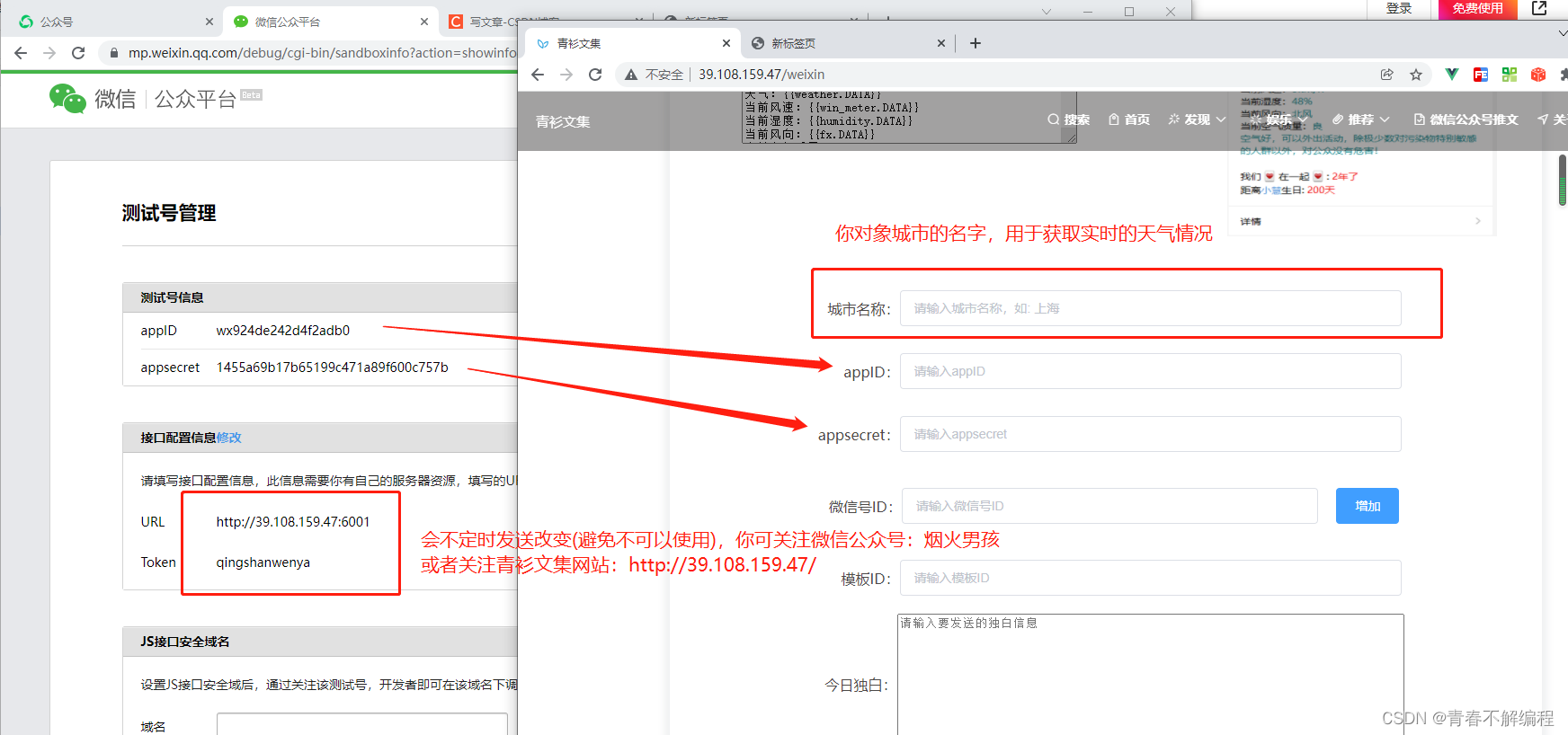1568x735 pixels.
Task: Close the 微信公众平台 tab
Action: (424, 22)
